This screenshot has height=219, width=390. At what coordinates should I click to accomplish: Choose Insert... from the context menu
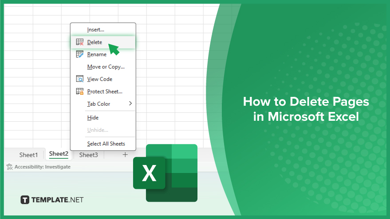(x=103, y=30)
